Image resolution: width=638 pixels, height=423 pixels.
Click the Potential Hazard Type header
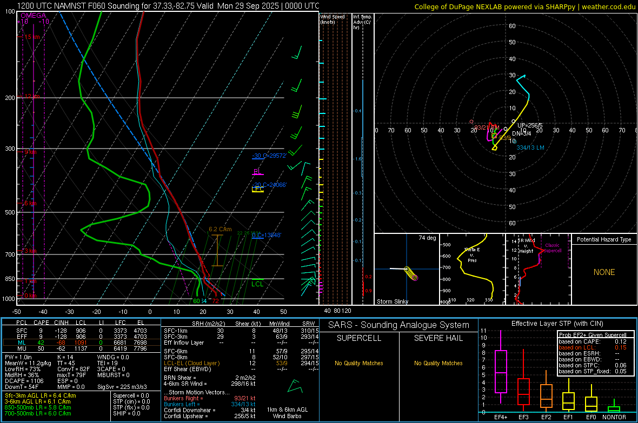click(604, 239)
